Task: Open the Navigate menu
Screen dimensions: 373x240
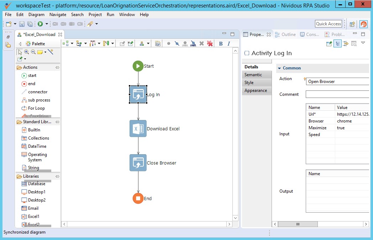Action: pyautogui.click(x=58, y=15)
